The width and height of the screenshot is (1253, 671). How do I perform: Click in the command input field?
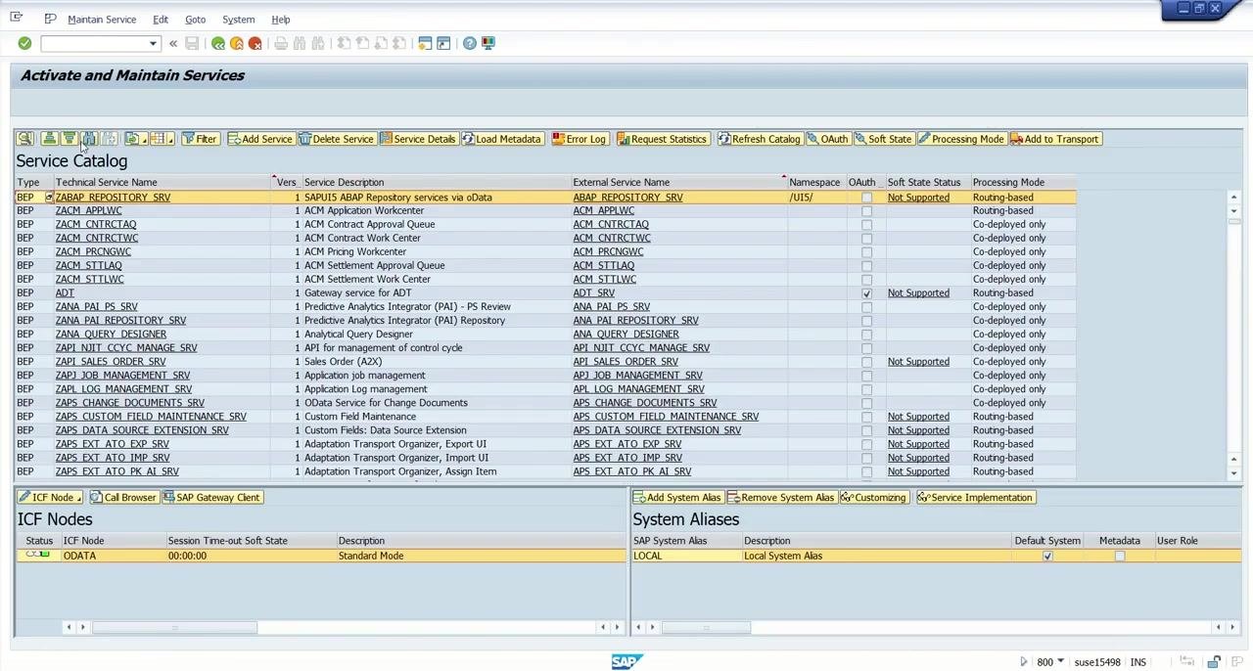[93, 43]
